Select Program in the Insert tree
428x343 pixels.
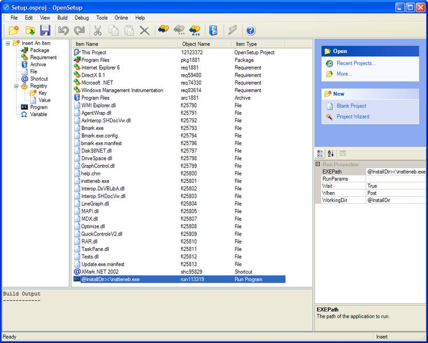39,107
